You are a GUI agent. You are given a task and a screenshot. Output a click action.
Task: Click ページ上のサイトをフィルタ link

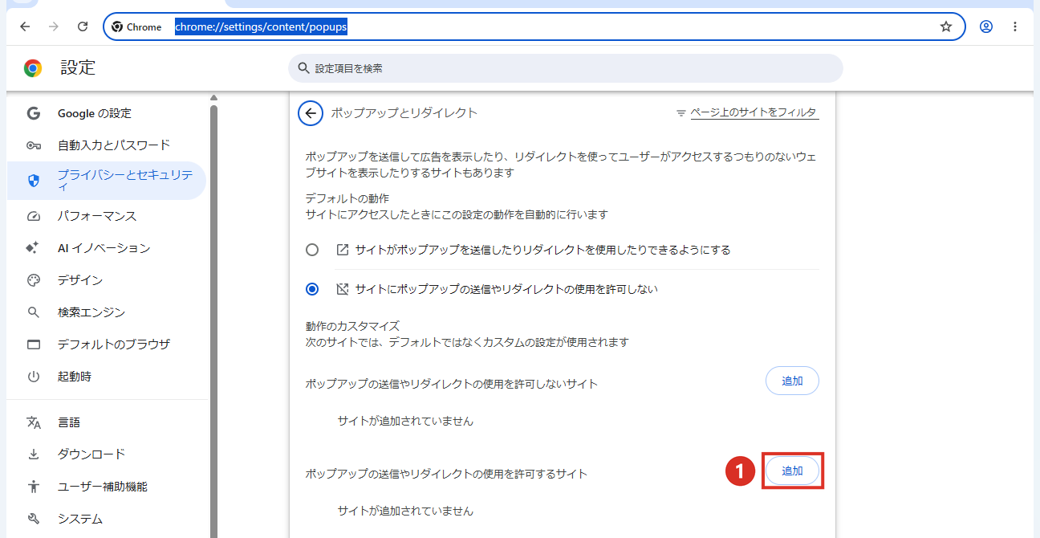(754, 113)
